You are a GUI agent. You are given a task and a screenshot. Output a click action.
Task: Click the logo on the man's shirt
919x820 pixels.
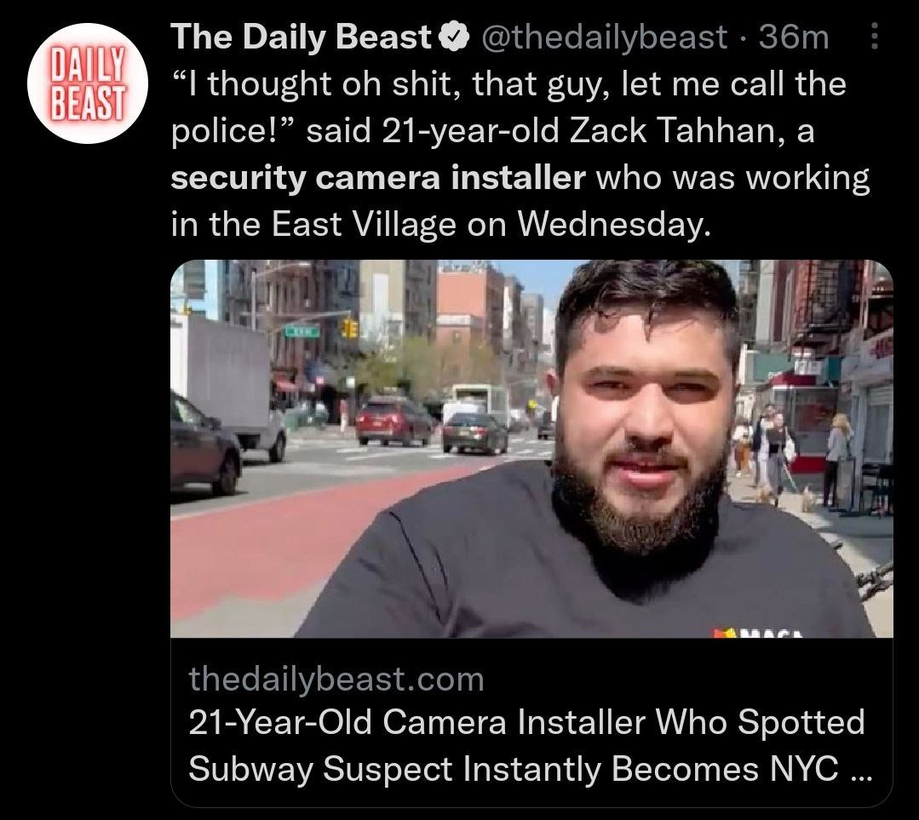[757, 633]
